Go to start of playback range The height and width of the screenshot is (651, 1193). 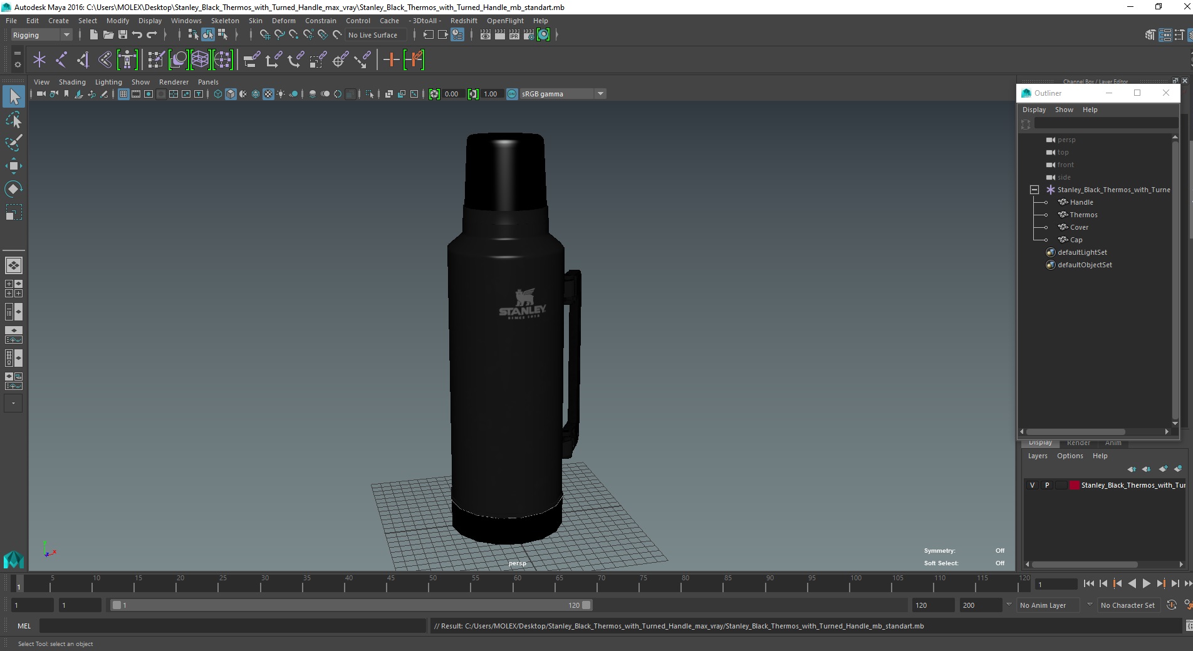coord(1089,583)
